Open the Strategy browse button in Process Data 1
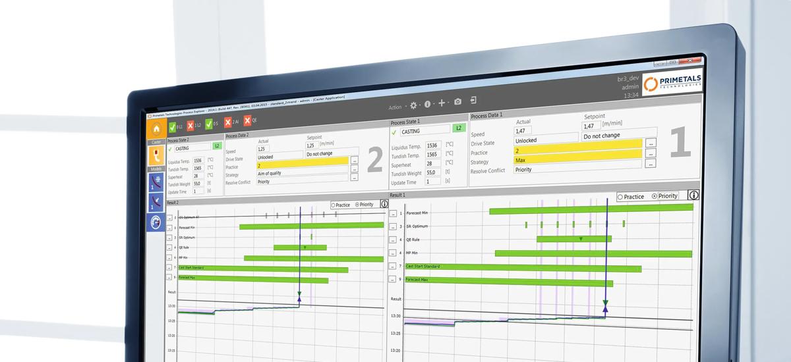The width and height of the screenshot is (791, 362). (x=651, y=153)
